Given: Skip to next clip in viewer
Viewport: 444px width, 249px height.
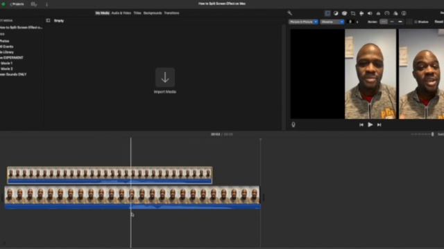Looking at the screenshot, I should (x=379, y=124).
